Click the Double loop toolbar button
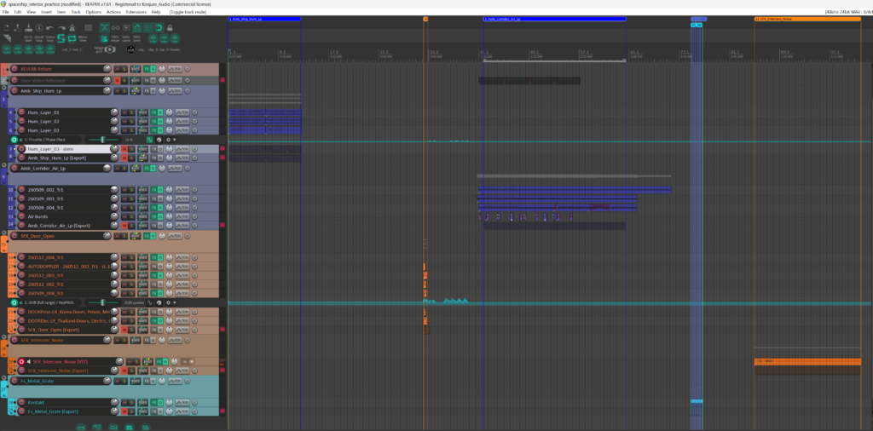Screen dimensions: 873x431 point(39,38)
